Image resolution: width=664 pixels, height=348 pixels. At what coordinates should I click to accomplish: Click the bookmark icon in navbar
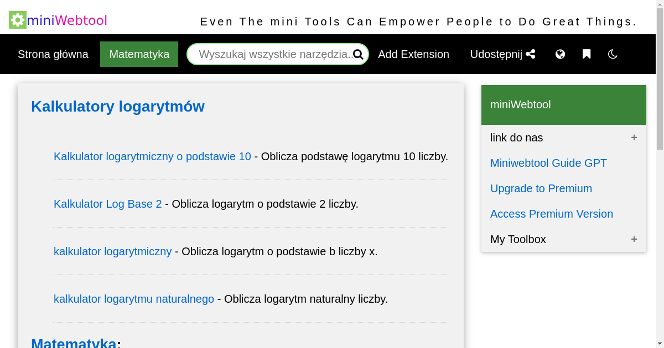[x=587, y=54]
